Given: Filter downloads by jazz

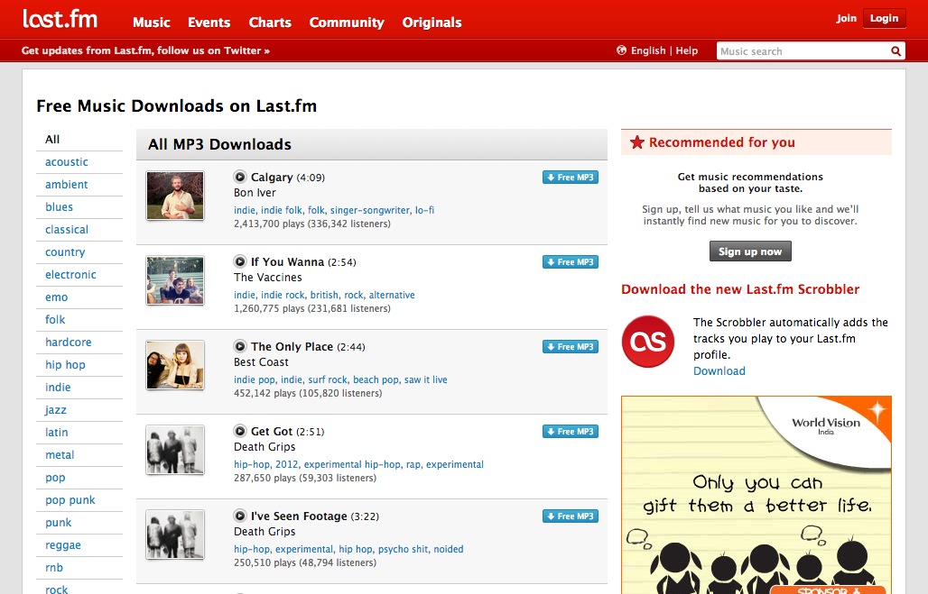Looking at the screenshot, I should point(56,410).
